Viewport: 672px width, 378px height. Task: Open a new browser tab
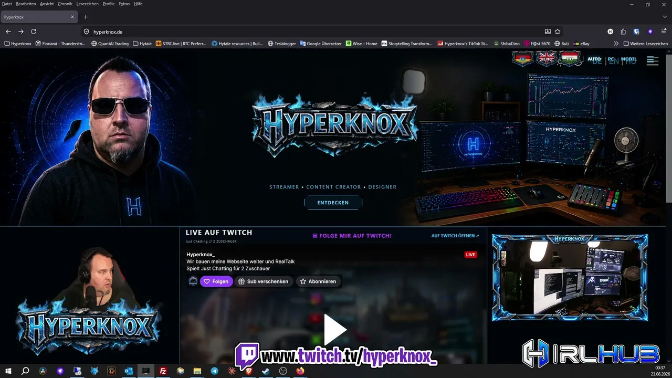[x=86, y=17]
